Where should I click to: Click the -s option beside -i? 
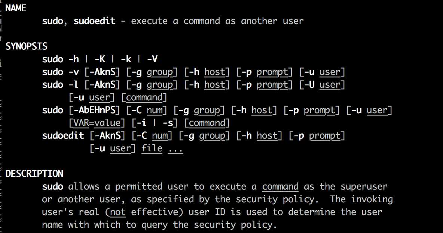(170, 123)
